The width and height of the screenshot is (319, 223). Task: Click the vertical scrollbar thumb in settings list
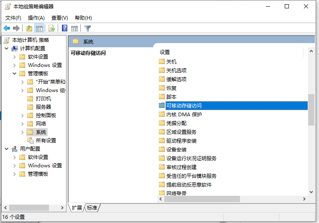[x=311, y=110]
